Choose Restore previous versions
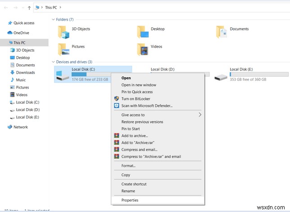290x212 pixels. tap(158, 122)
